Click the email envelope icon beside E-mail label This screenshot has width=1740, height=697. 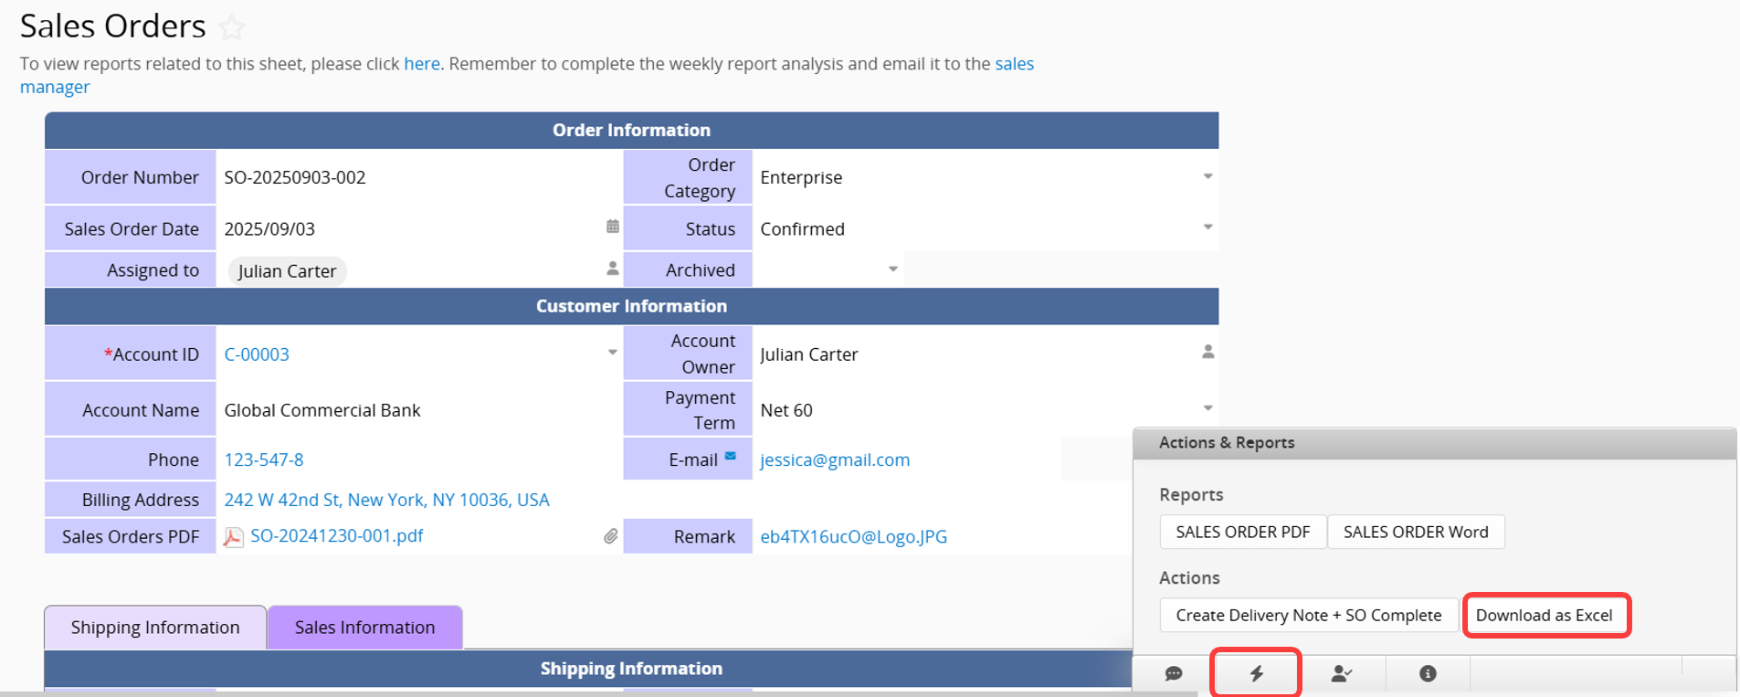[731, 456]
